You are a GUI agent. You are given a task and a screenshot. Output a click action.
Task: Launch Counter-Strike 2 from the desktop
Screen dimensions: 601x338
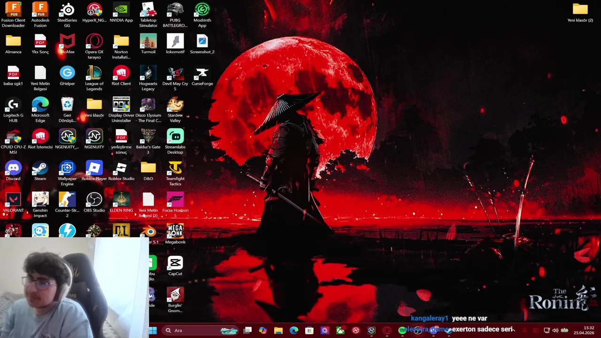(67, 205)
